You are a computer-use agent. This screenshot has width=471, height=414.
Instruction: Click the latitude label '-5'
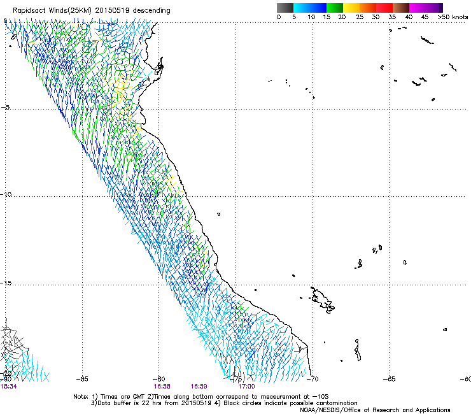(x=5, y=108)
